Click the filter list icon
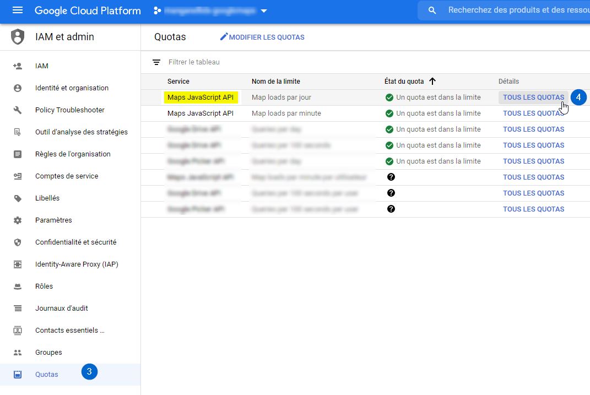The image size is (590, 395). pyautogui.click(x=156, y=62)
